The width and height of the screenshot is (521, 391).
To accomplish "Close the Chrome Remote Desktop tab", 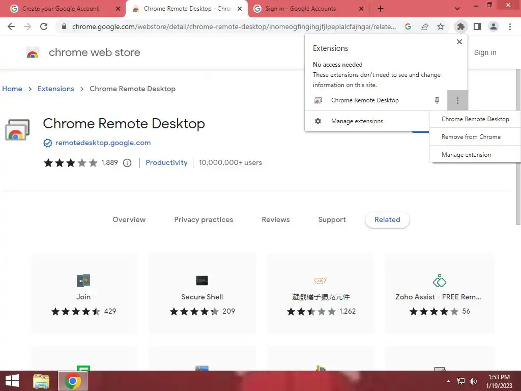I will pyautogui.click(x=240, y=9).
